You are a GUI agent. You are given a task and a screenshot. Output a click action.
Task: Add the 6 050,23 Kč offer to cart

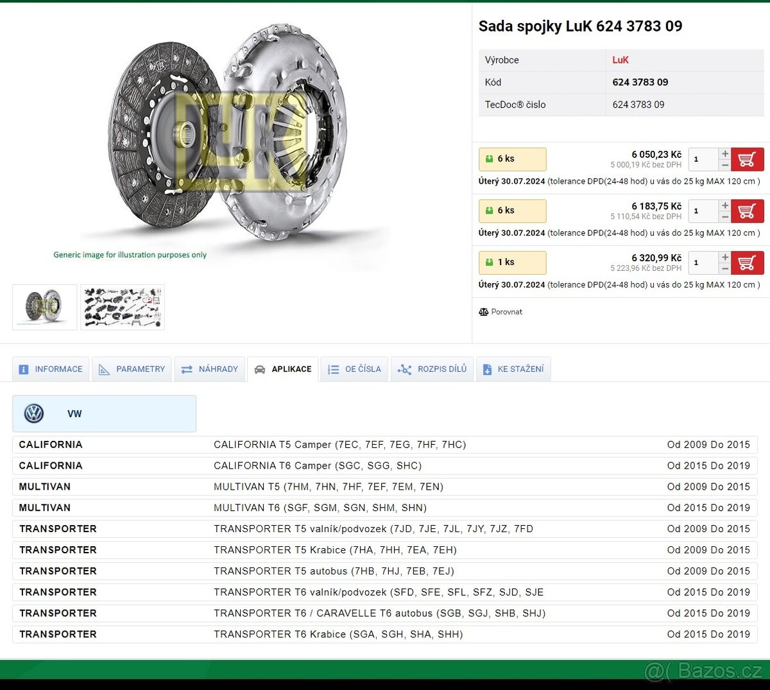point(748,159)
